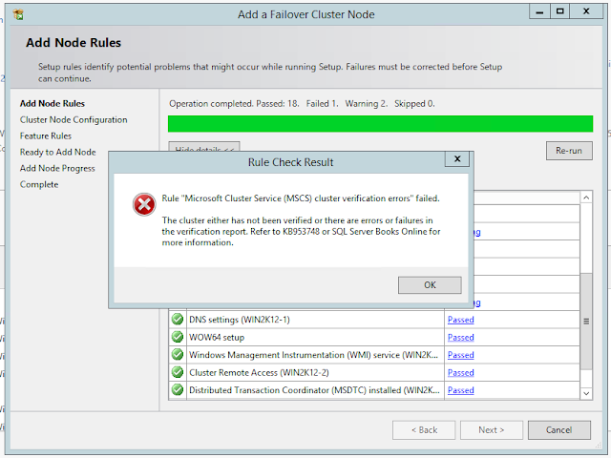Click OK in Rule Check Result dialog
The width and height of the screenshot is (611, 458).
[x=430, y=285]
